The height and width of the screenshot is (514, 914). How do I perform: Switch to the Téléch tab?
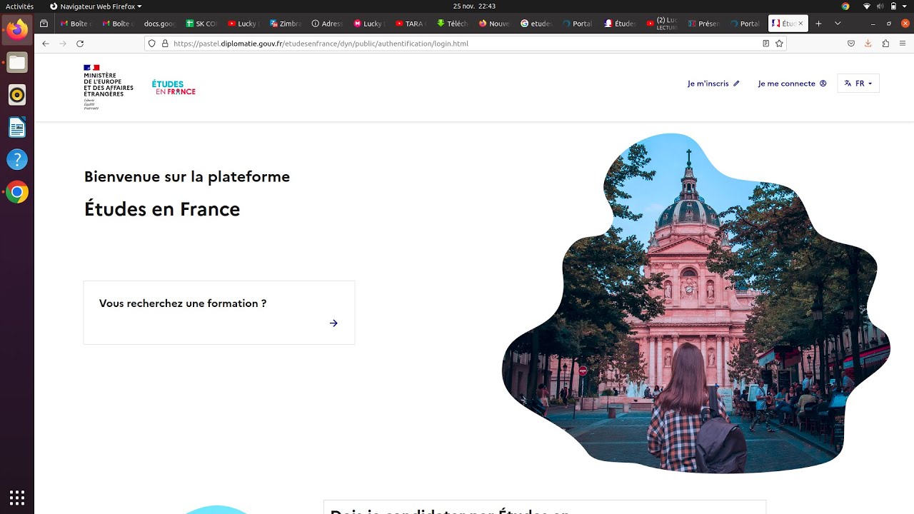452,24
